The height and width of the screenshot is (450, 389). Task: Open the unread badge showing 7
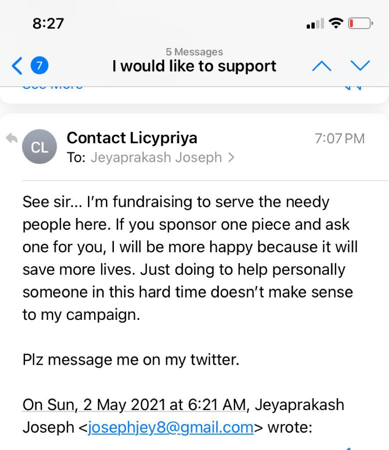(39, 66)
